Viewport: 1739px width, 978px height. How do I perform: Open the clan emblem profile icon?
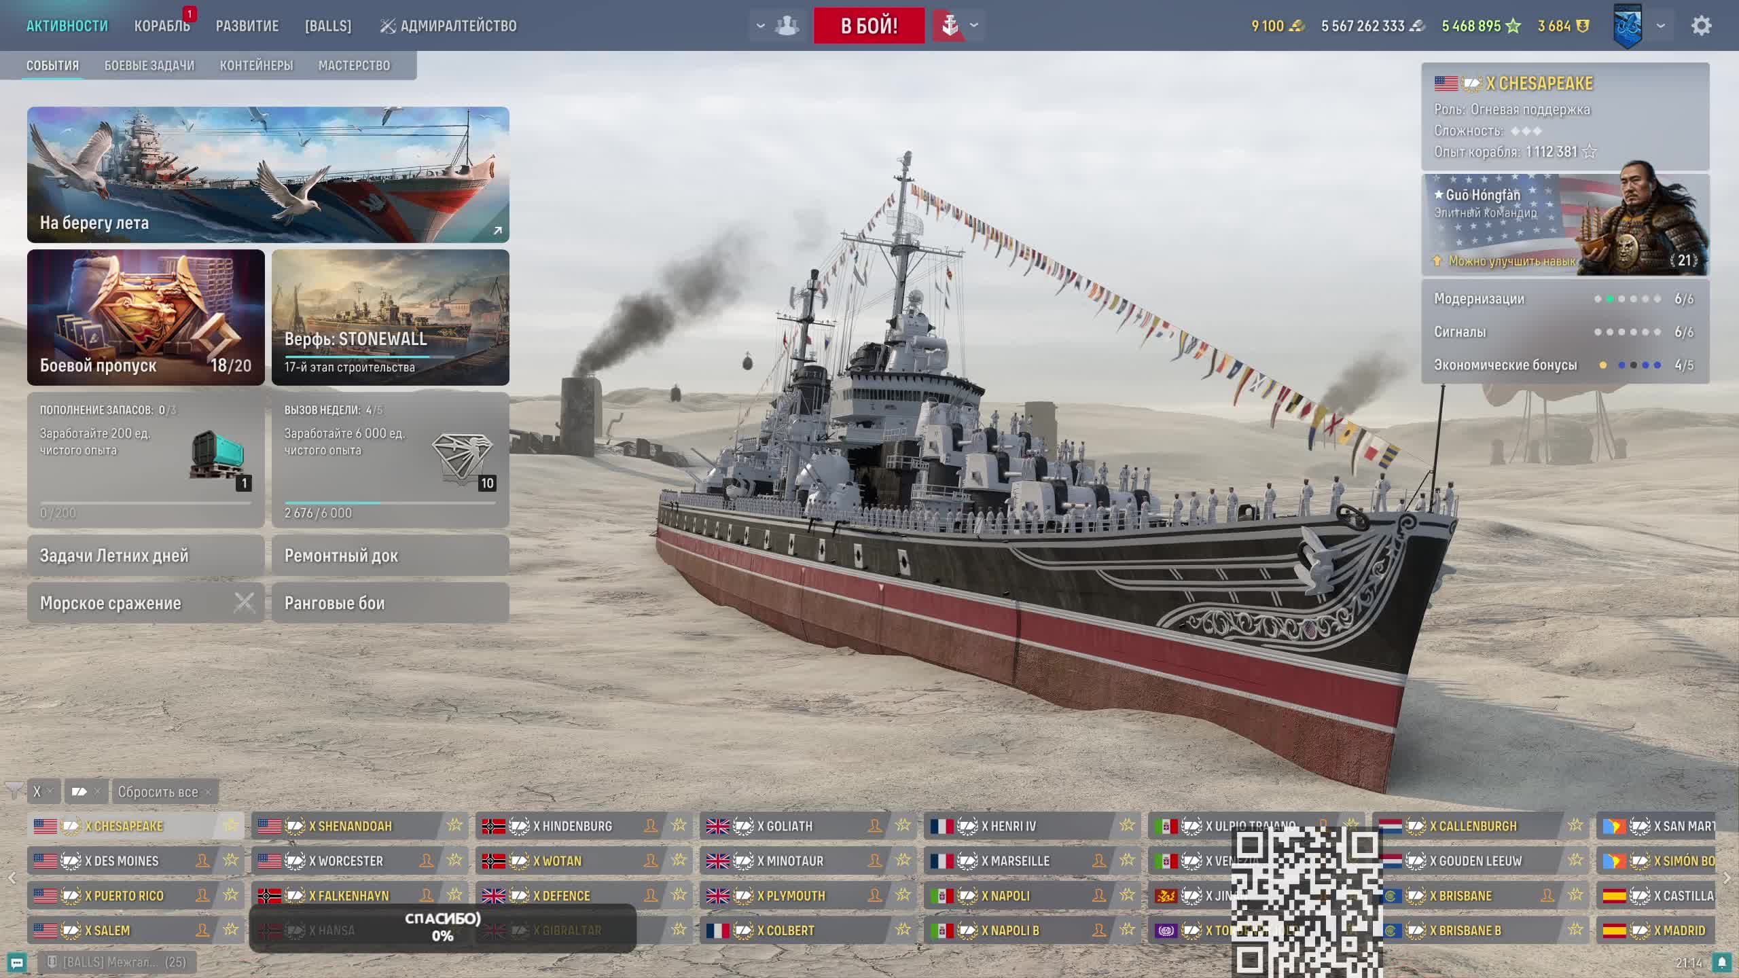[1628, 26]
